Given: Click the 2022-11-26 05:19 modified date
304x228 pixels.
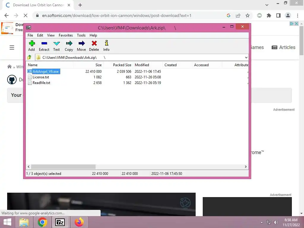Looking at the screenshot, I should tap(148, 83).
